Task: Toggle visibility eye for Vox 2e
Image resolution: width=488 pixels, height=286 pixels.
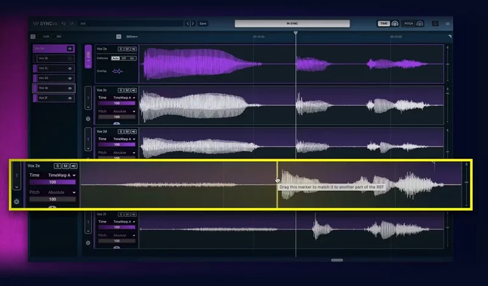Action: click(x=70, y=88)
